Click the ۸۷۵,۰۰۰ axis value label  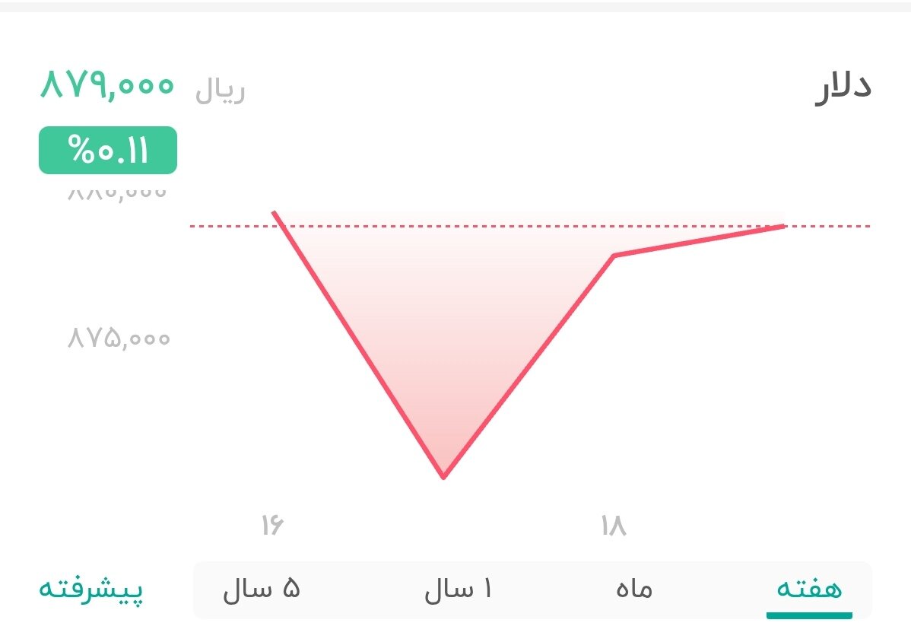[118, 338]
